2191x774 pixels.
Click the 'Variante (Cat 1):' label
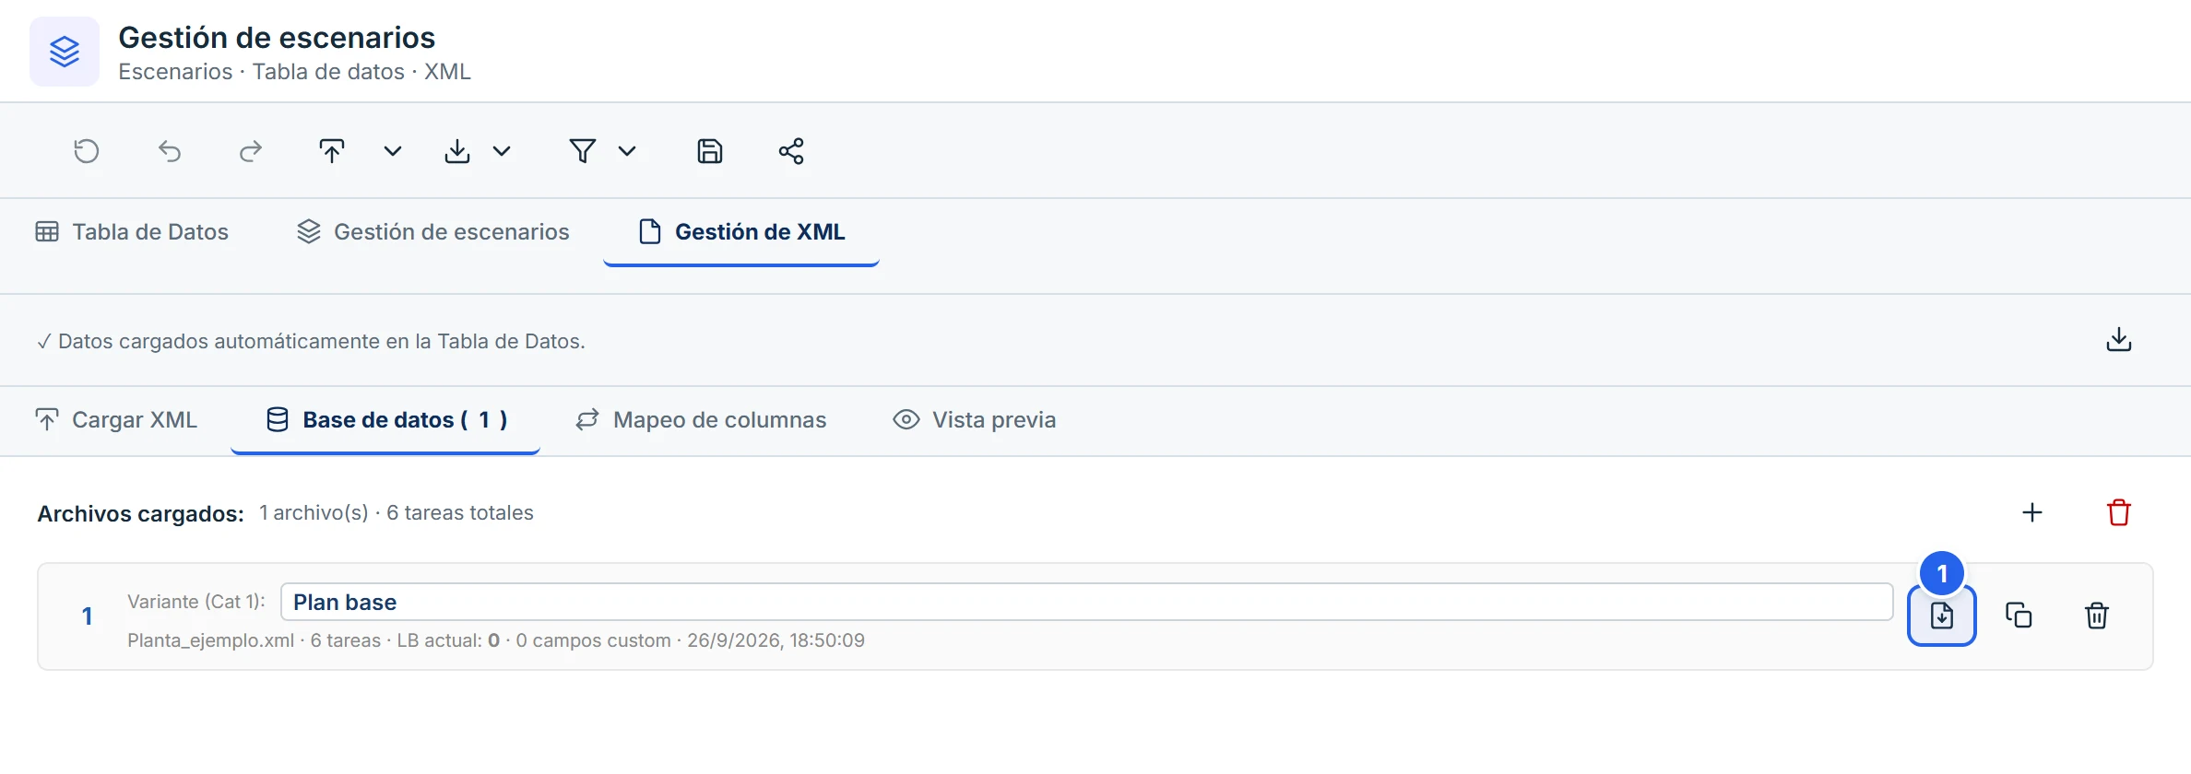pyautogui.click(x=196, y=602)
